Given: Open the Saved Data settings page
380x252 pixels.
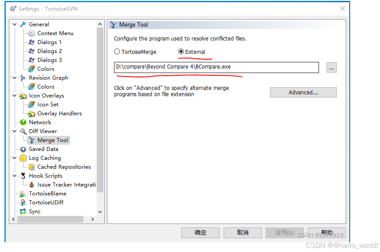Looking at the screenshot, I should [x=44, y=149].
